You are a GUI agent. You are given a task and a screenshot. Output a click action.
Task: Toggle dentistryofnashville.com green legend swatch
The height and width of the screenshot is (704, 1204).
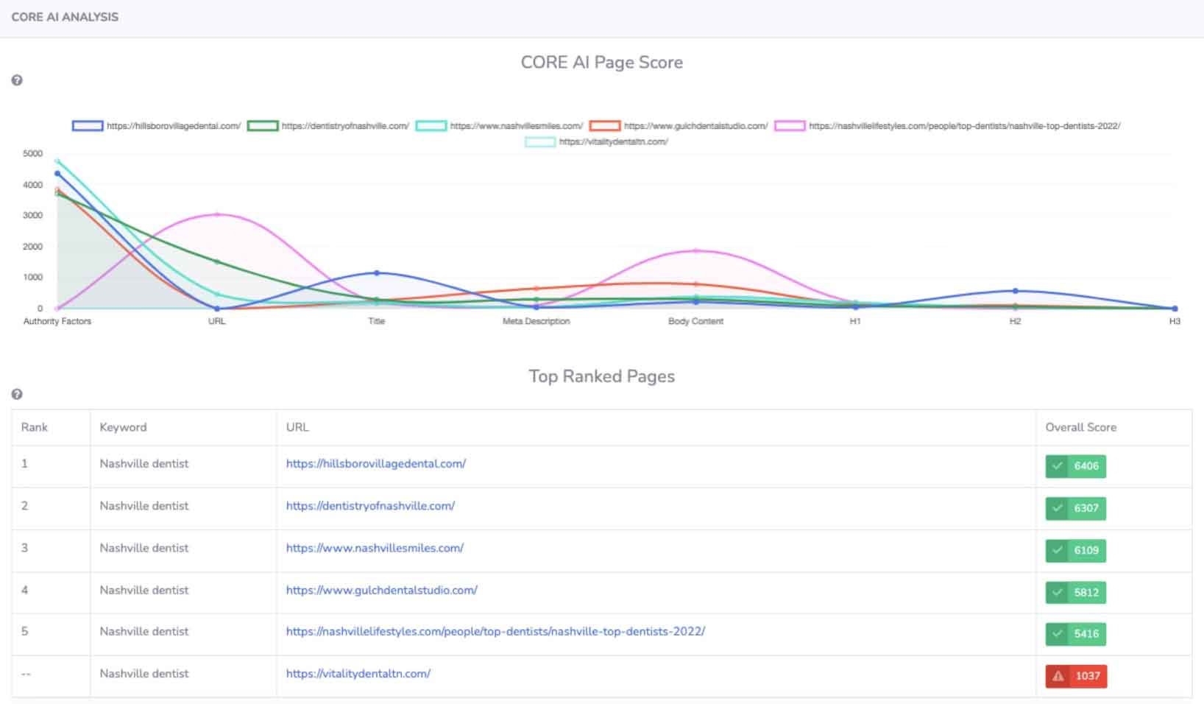[262, 126]
